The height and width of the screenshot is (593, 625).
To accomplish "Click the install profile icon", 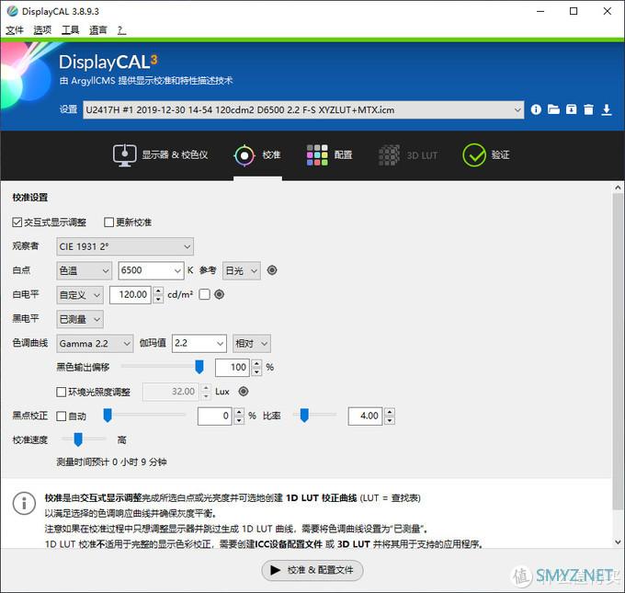I will [x=571, y=109].
